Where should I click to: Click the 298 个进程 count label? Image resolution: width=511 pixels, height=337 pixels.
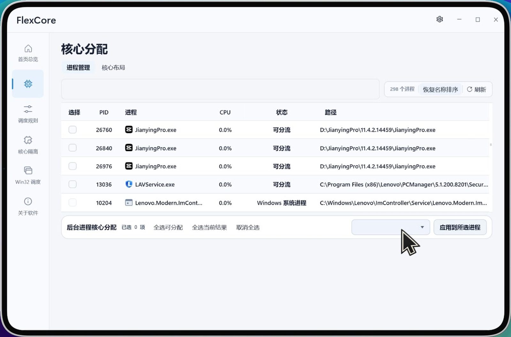[x=402, y=89]
